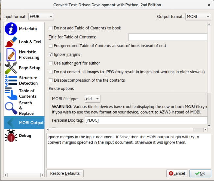Click options panel scroll up arrow

click(x=209, y=24)
